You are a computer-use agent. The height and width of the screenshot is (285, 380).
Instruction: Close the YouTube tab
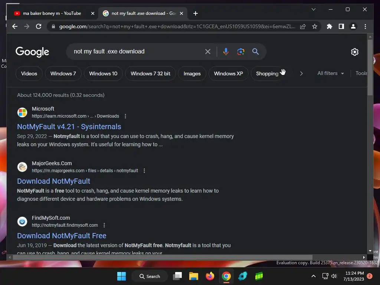[x=92, y=13]
